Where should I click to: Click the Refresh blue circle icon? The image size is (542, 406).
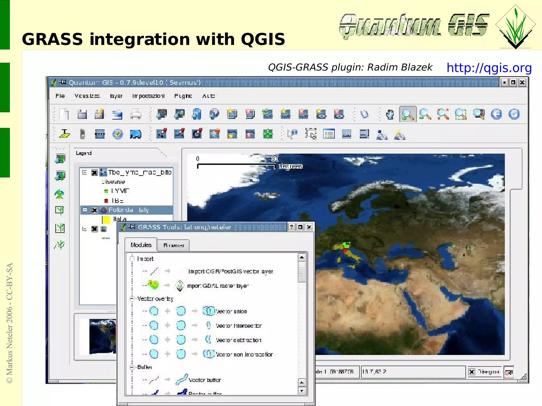pos(514,114)
